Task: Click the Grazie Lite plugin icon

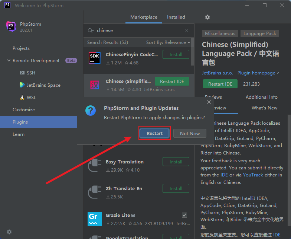Action: 94,219
